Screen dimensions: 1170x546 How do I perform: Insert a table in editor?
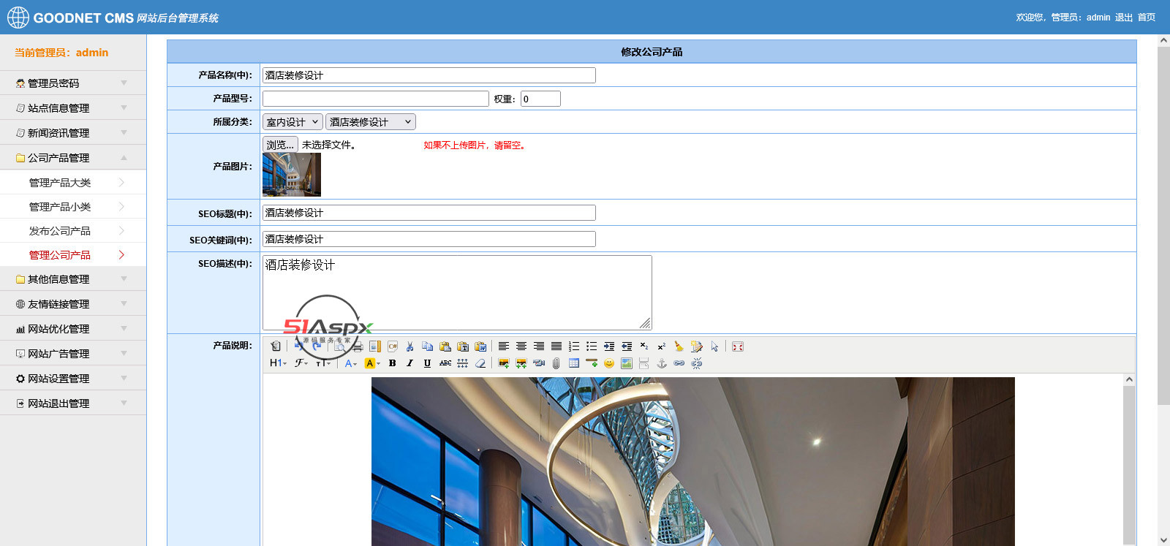click(574, 363)
